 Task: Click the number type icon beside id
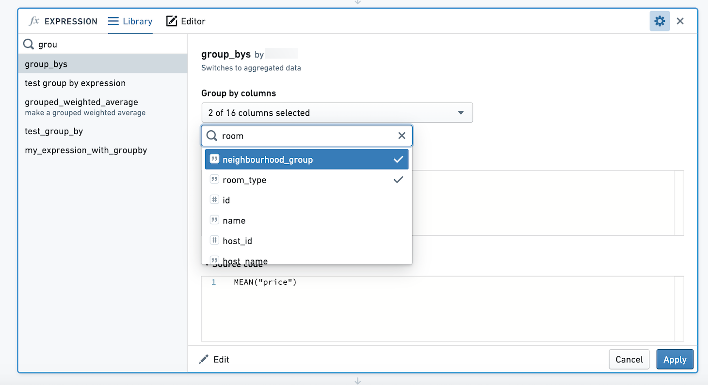[214, 200]
